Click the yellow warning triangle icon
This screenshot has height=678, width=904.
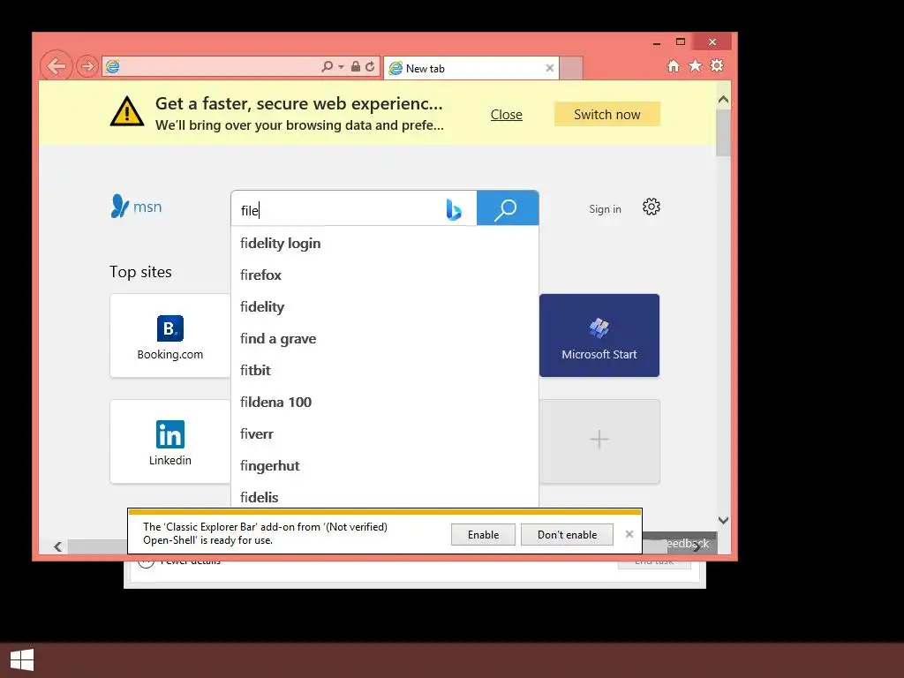point(127,111)
